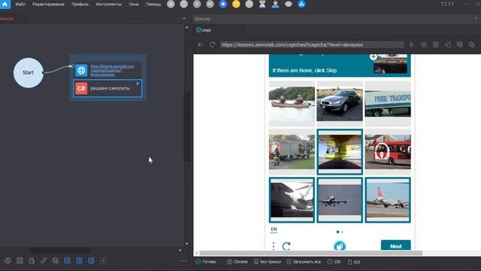Click the grid blocks icon in bottom toolbar
The width and height of the screenshot is (481, 271).
click(20, 261)
